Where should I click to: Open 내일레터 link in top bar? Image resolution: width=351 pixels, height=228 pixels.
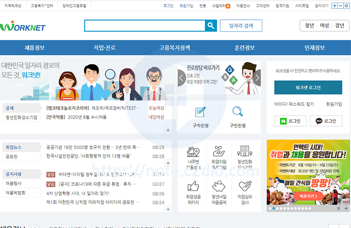pyautogui.click(x=221, y=6)
